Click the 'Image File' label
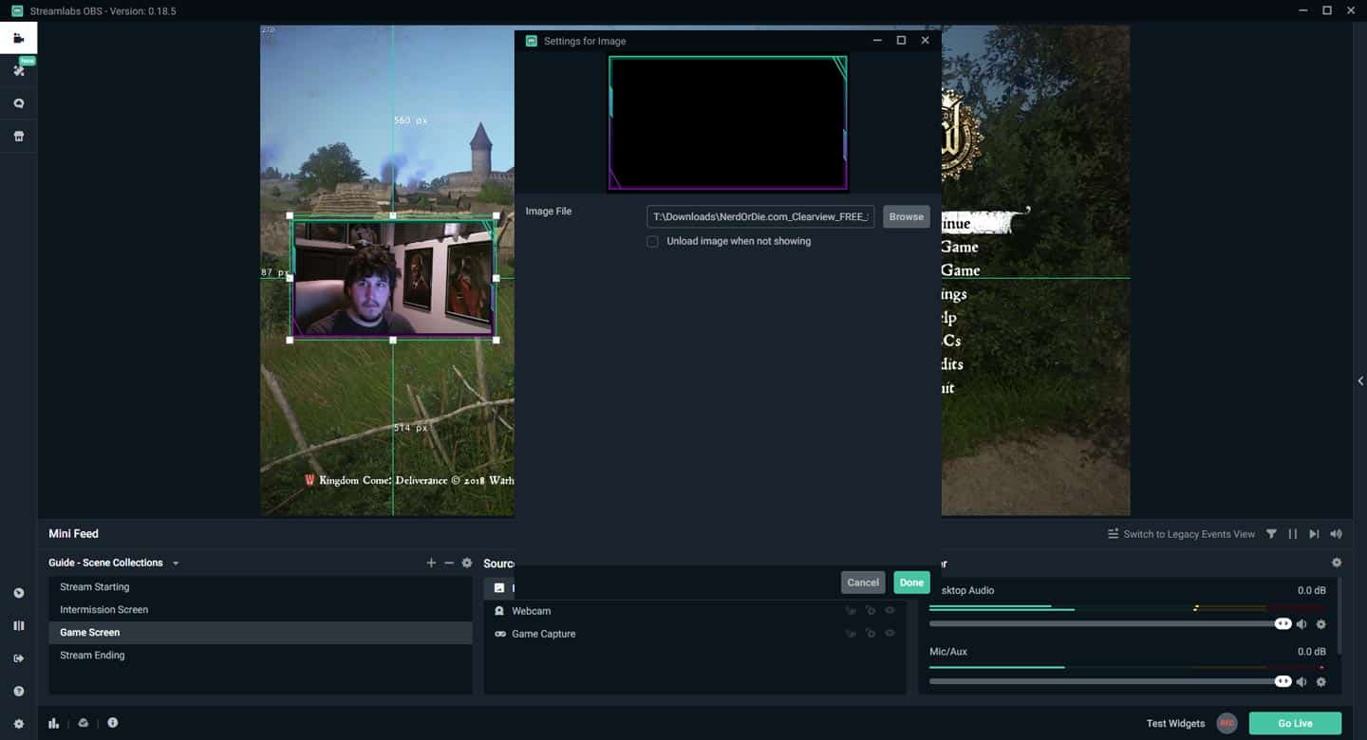Screen dimensions: 1367x740 click(549, 212)
